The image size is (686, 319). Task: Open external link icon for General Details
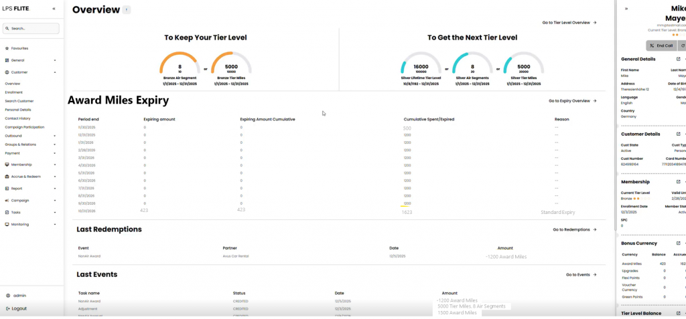click(x=678, y=59)
